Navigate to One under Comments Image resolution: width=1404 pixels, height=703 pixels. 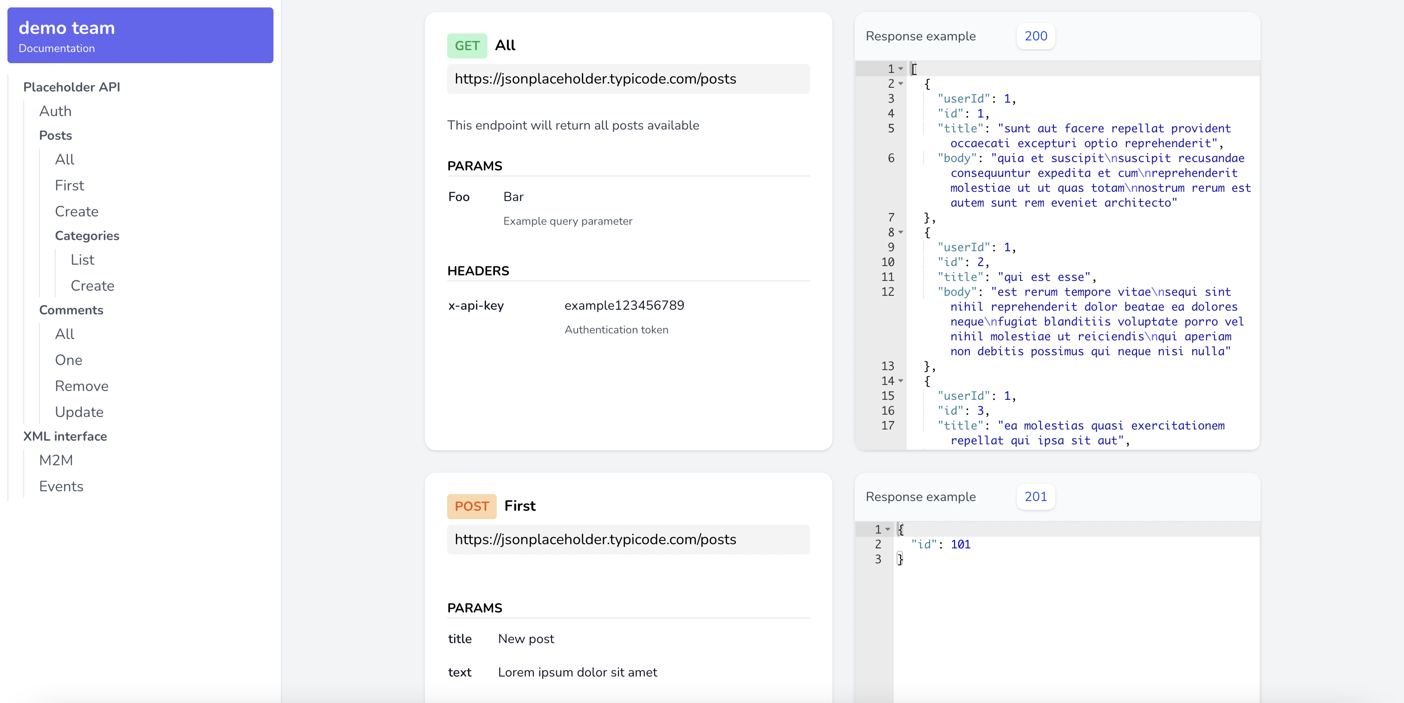pyautogui.click(x=69, y=360)
